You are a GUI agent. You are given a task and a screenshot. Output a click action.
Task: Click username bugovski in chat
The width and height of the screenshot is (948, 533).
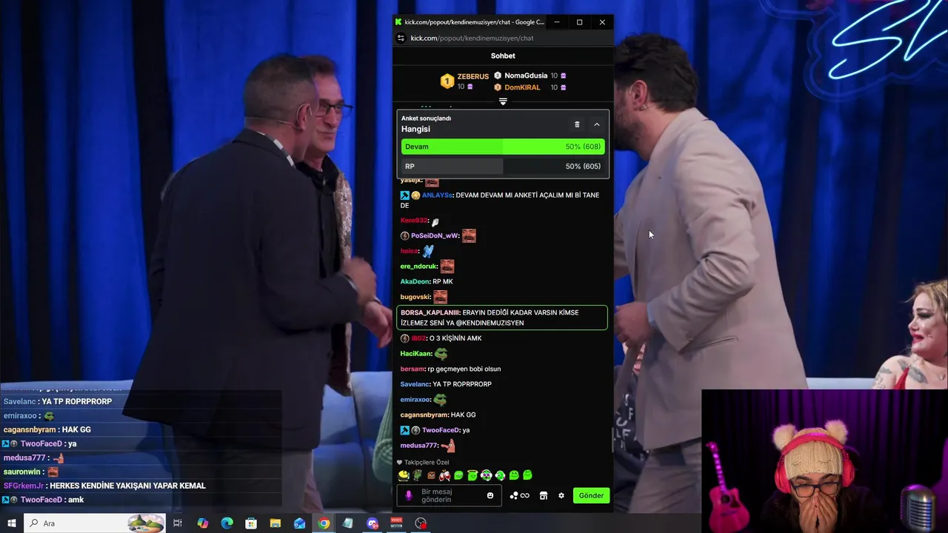(x=415, y=297)
